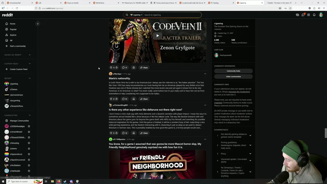Open the 61 comments on Mario's nationality

[x=125, y=99]
